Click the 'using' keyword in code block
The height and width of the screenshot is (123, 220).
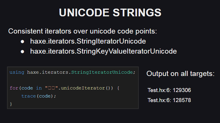point(17,72)
